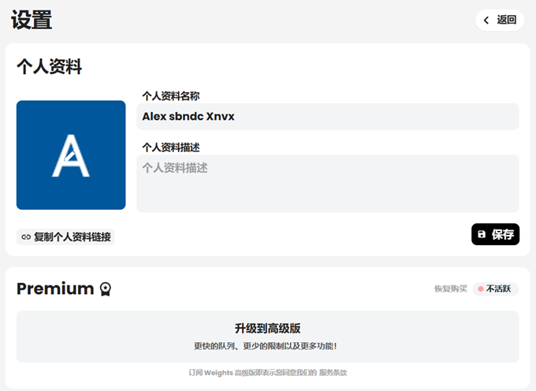
Task: Click the red inactive status dot
Action: [481, 289]
